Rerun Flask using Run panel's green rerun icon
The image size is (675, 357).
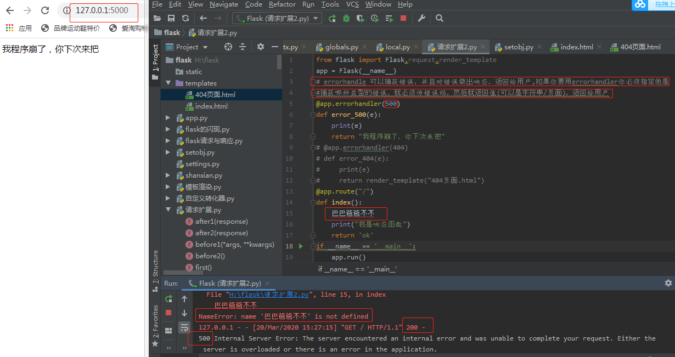pos(169,299)
